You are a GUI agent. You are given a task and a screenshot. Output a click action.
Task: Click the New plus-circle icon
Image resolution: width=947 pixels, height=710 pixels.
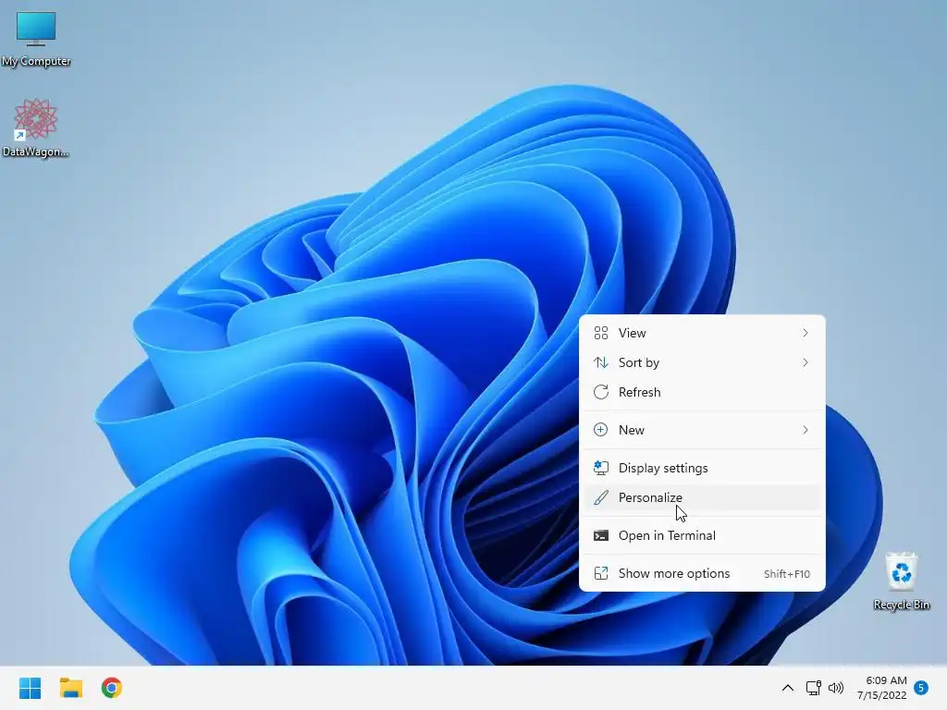click(x=601, y=430)
